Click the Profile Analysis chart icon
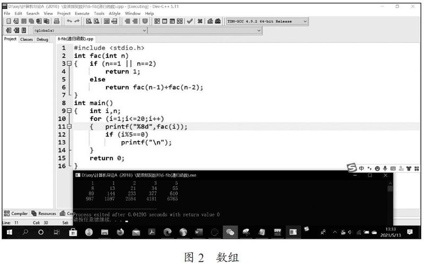The width and height of the screenshot is (424, 265). tap(210, 21)
